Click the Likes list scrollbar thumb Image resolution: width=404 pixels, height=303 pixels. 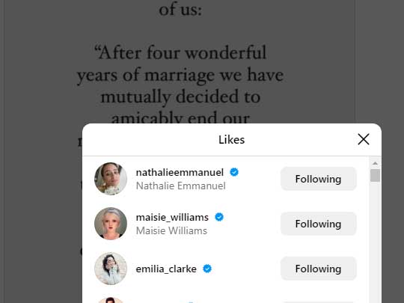[375, 176]
